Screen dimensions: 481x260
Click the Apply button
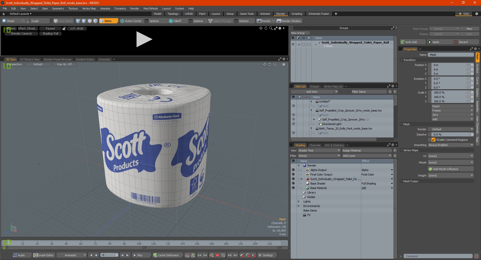click(440, 42)
